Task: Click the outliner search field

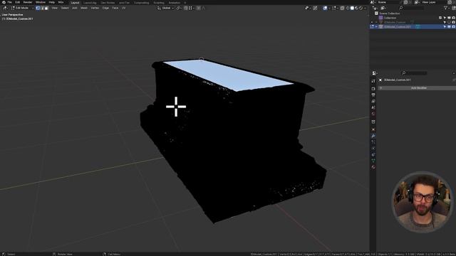Action: 412,8
